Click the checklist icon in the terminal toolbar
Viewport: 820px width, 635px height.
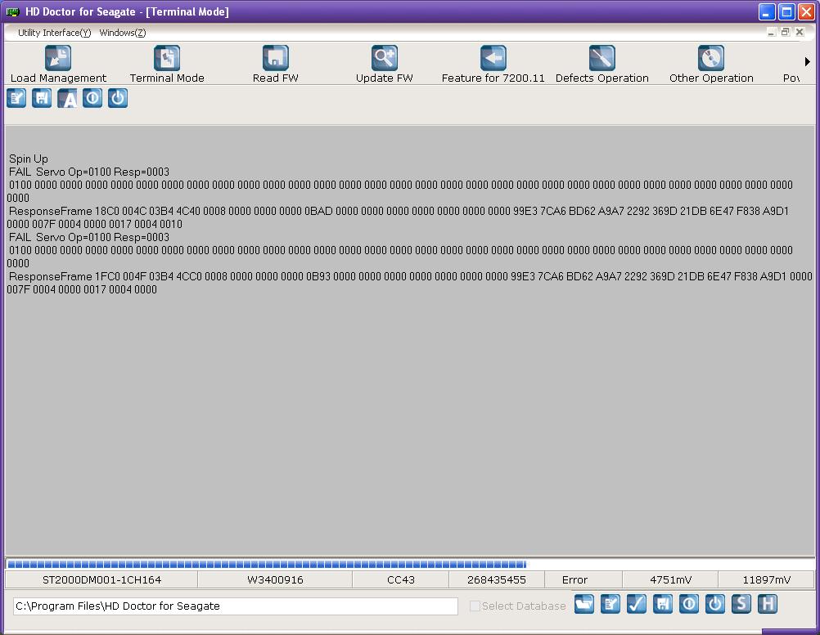pos(16,98)
